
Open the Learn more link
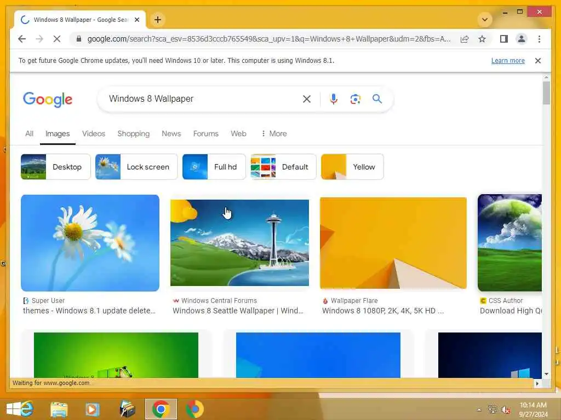[508, 61]
